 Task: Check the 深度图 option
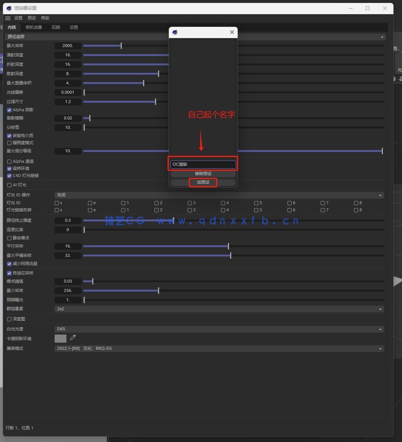click(9, 319)
